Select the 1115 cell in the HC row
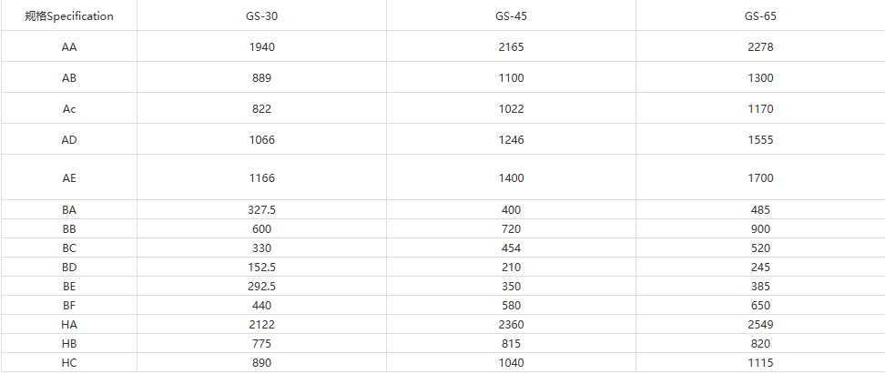 (760, 362)
